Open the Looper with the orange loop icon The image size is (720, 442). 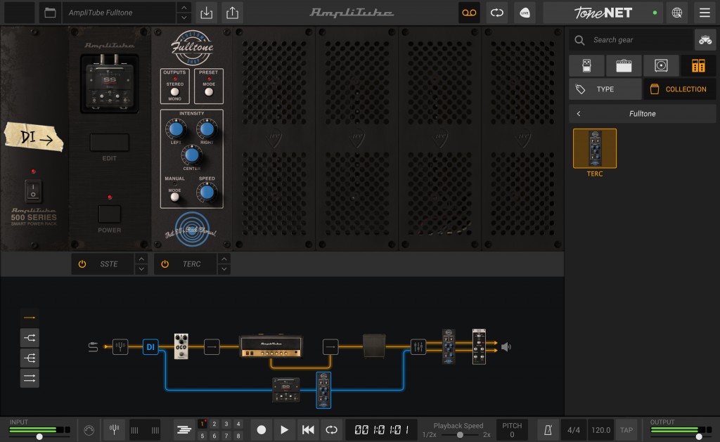point(469,13)
